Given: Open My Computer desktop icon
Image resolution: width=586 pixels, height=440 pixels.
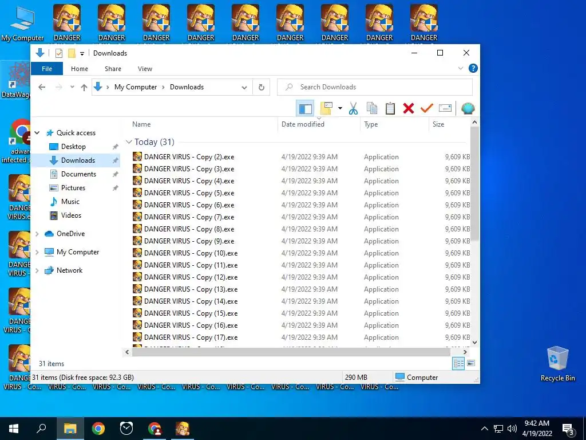Looking at the screenshot, I should click(22, 23).
